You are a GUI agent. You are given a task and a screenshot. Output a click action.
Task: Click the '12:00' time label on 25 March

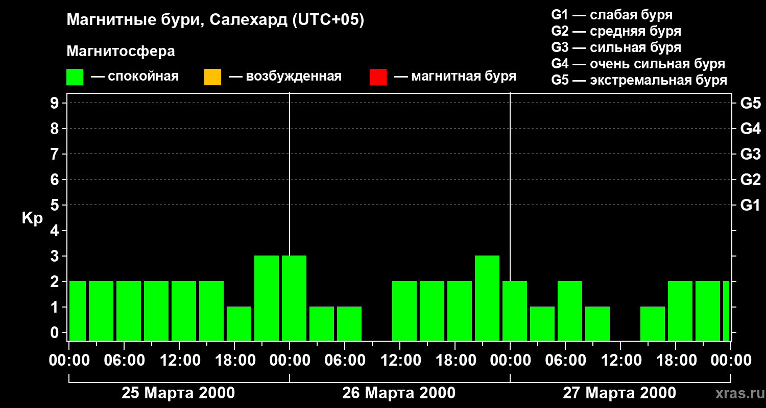click(179, 361)
